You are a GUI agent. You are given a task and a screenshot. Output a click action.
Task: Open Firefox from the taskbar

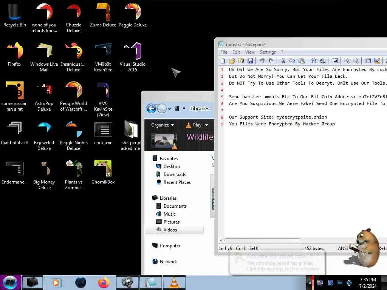pos(104,282)
